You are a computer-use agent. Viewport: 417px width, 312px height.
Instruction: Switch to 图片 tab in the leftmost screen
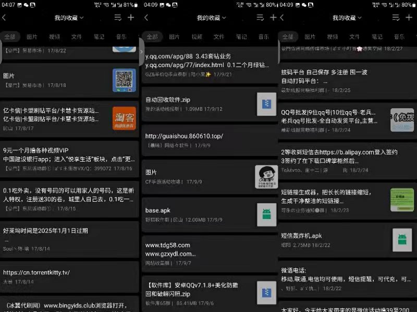coord(32,37)
